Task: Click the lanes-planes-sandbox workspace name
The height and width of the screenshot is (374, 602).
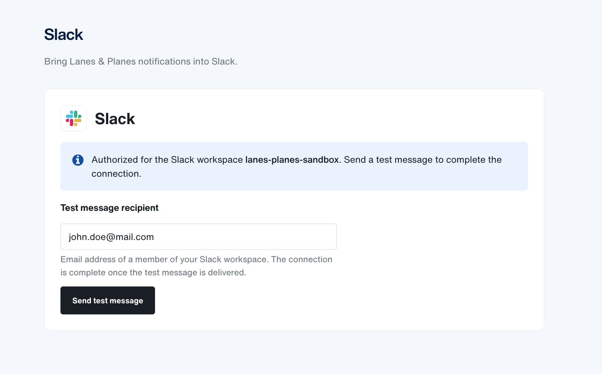Action: [292, 159]
